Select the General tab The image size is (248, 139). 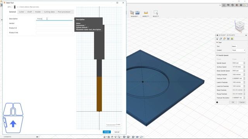pos(12,12)
